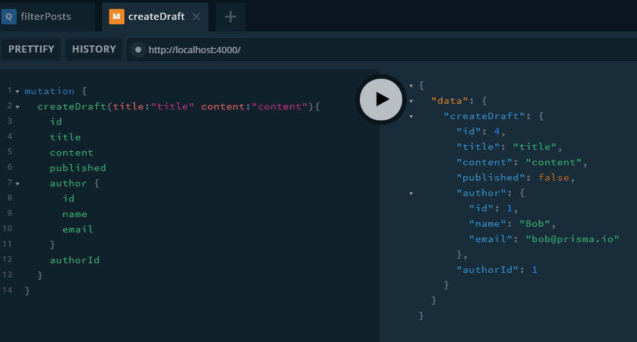Click the PRETTIFY button
Screen dimensions: 637x342
point(31,49)
